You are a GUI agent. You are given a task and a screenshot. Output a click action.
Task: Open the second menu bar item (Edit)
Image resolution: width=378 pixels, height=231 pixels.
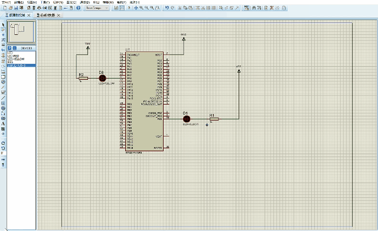[x=19, y=2]
